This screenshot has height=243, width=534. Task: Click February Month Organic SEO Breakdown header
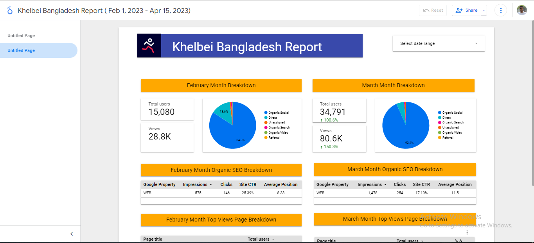221,170
